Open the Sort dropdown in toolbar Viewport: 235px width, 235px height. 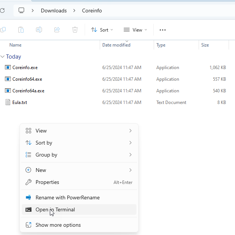tap(102, 30)
